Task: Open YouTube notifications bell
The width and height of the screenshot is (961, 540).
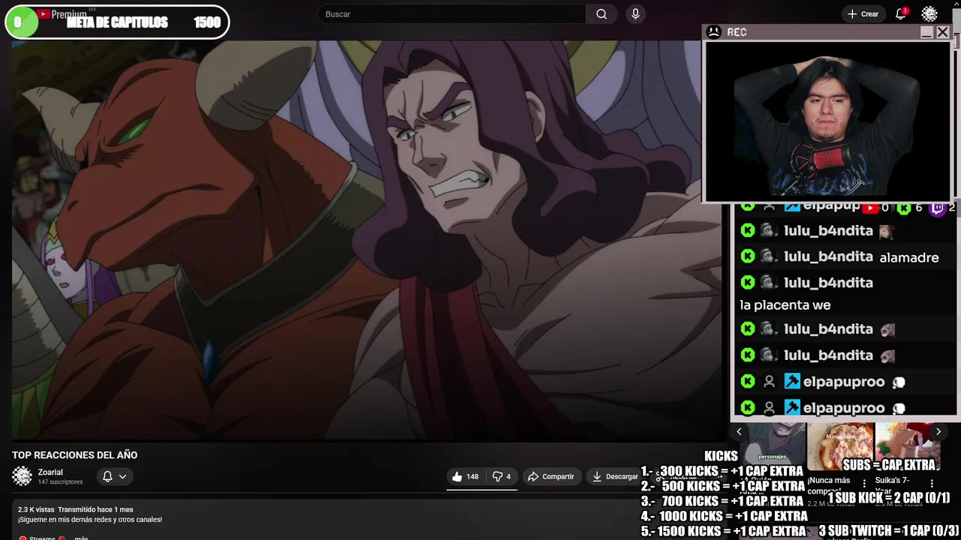Action: (x=901, y=13)
